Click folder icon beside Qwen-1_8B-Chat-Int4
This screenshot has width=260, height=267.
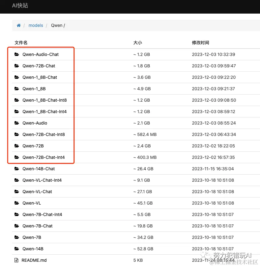tap(17, 112)
